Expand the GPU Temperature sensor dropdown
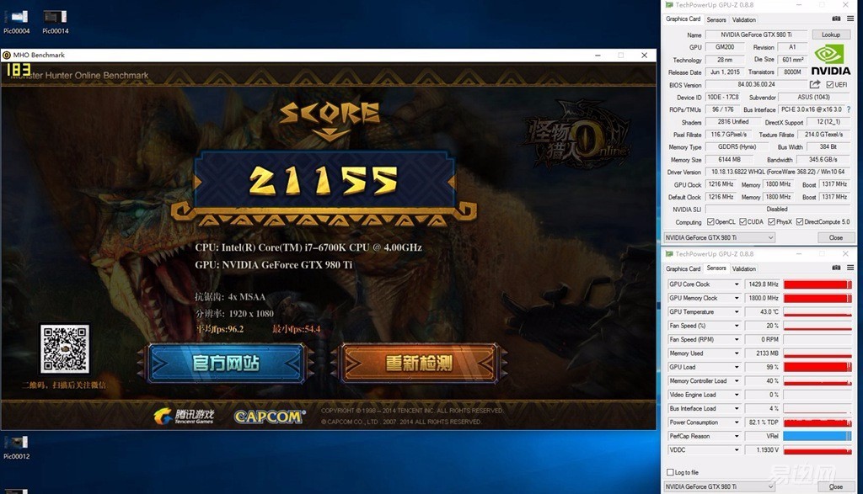 (x=737, y=311)
